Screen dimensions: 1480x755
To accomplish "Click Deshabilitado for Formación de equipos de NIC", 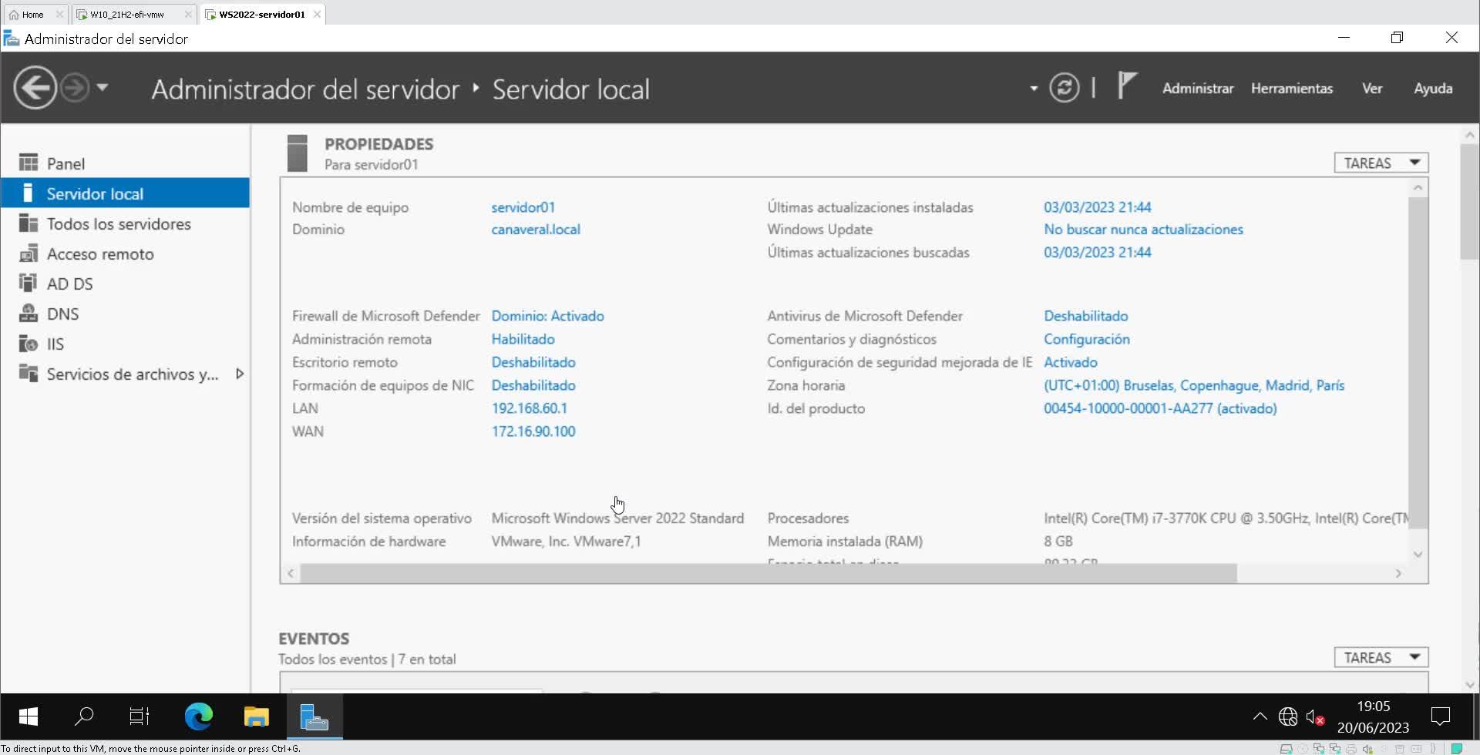I will 533,385.
